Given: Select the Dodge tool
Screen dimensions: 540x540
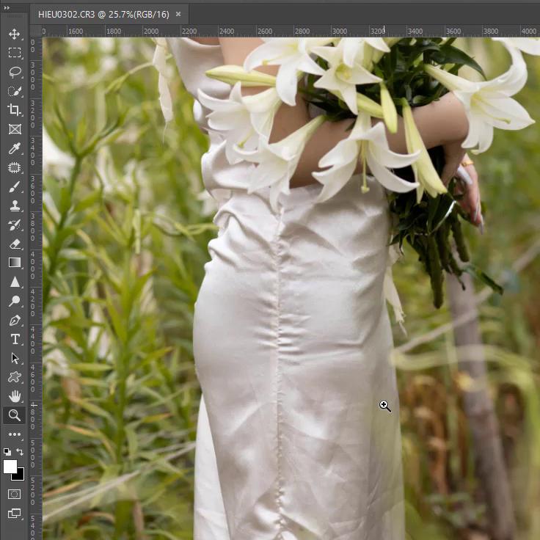Looking at the screenshot, I should pyautogui.click(x=14, y=301).
